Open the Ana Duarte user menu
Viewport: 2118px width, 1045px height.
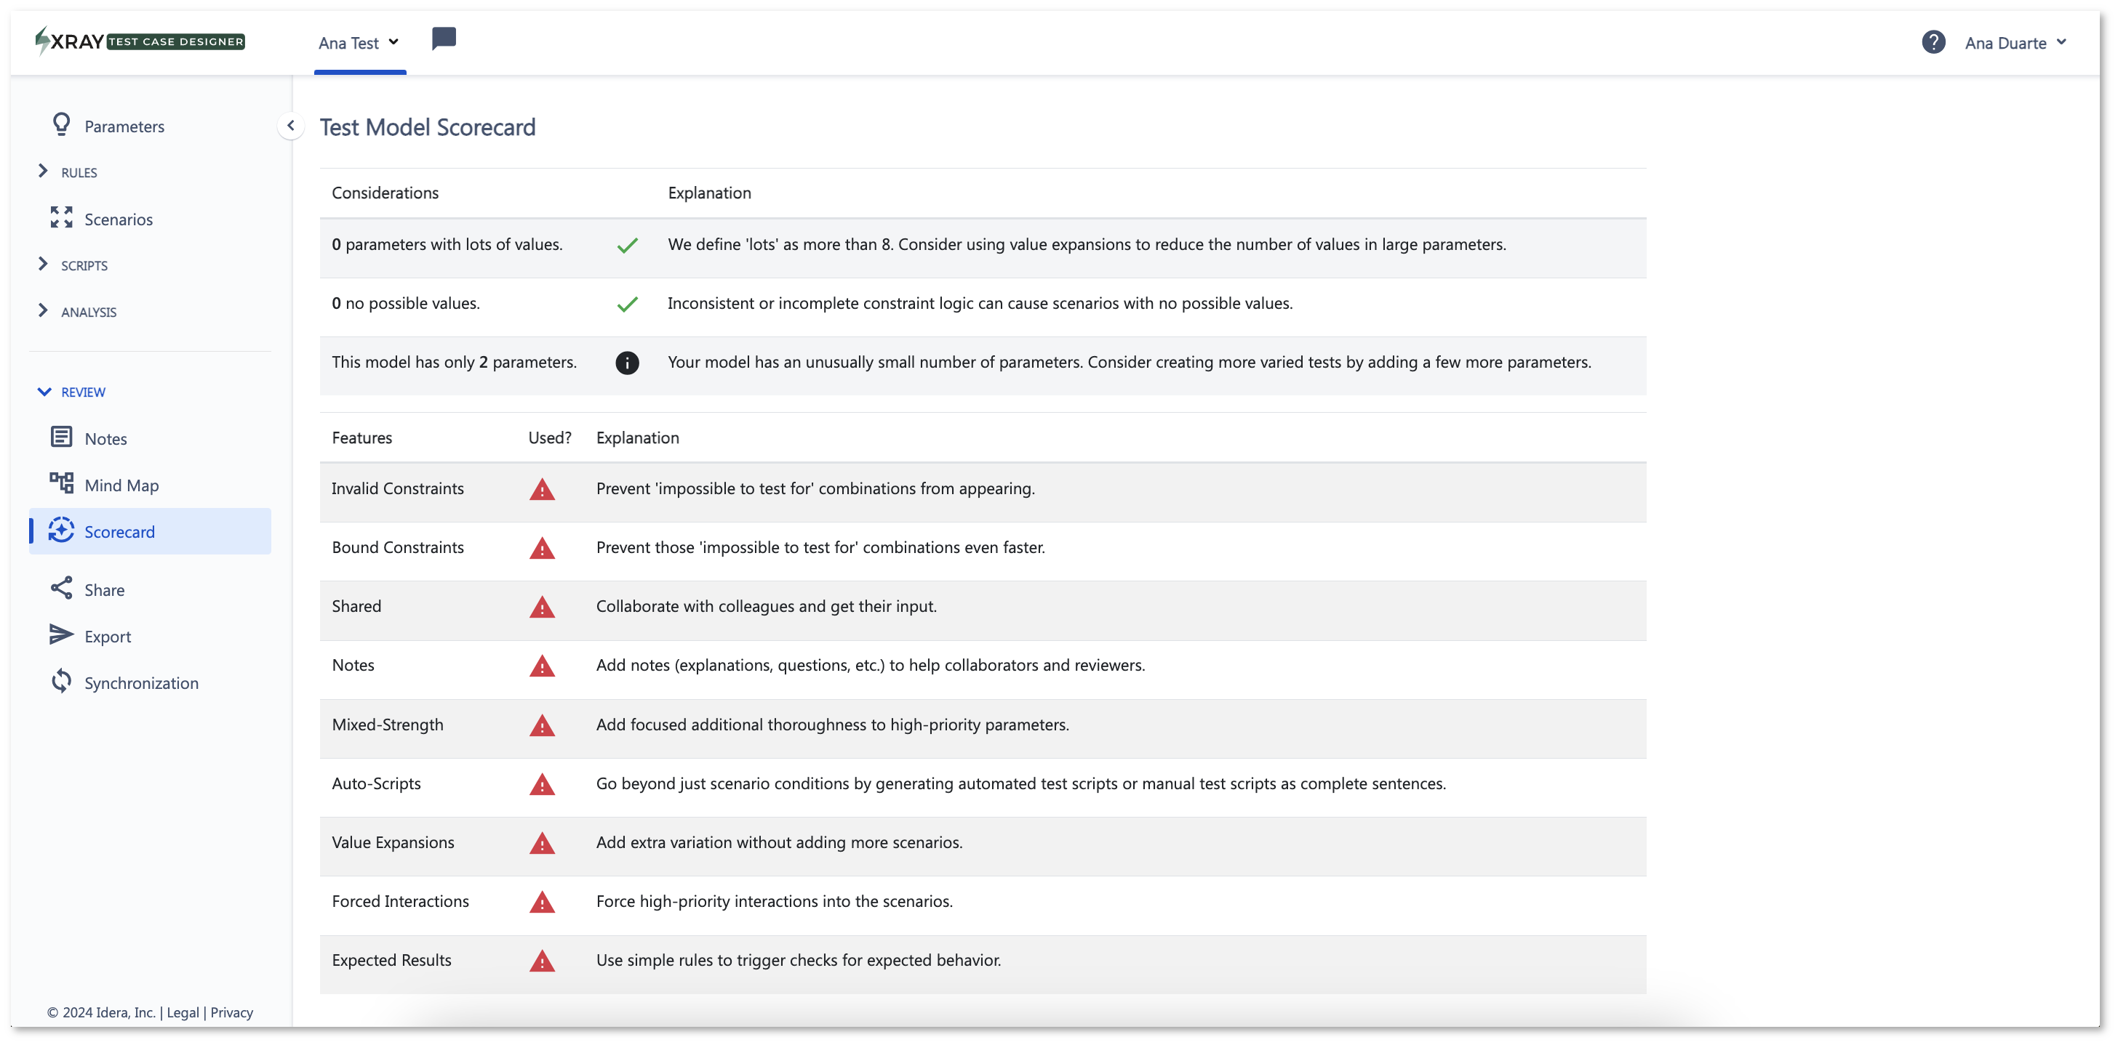point(2015,43)
